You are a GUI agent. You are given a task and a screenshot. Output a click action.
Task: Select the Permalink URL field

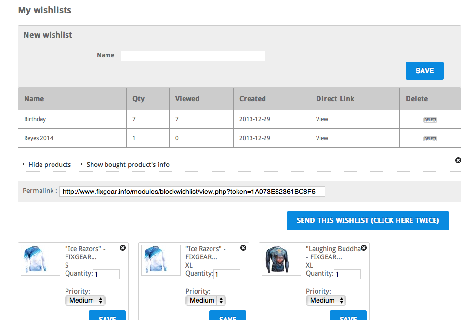pos(192,192)
